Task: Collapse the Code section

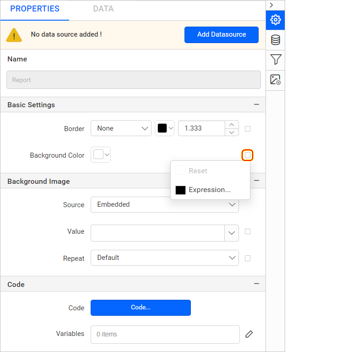Action: click(256, 284)
